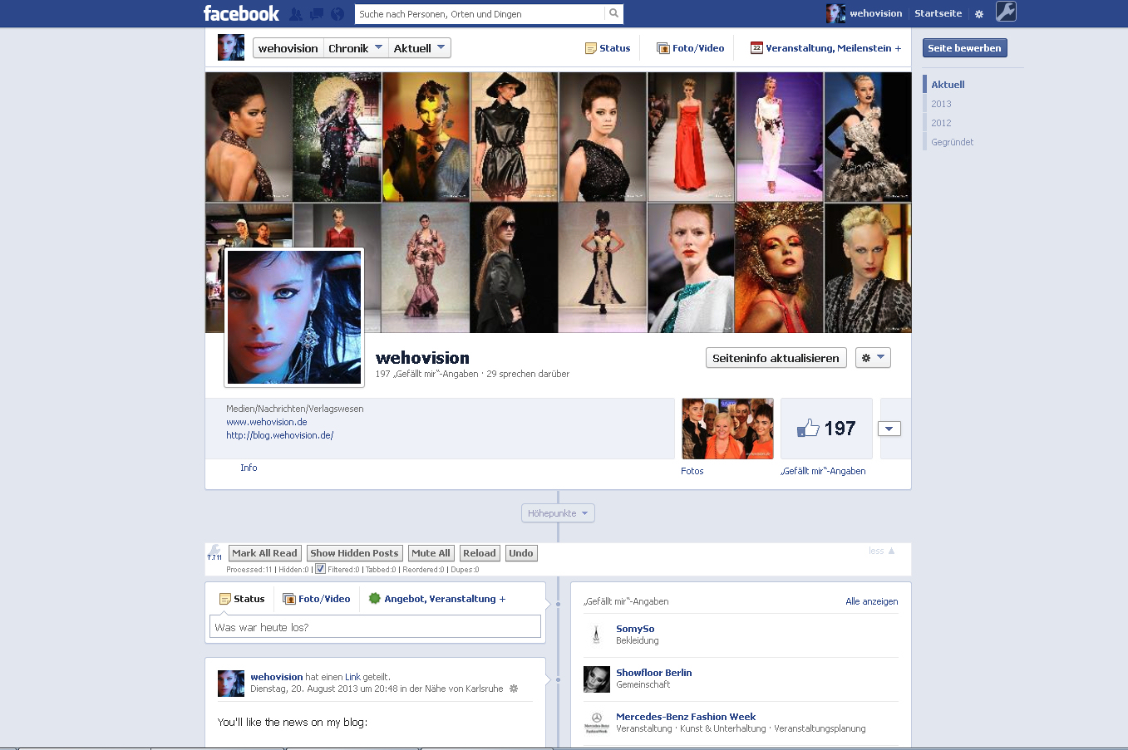Click the thumbs-up likes box showing 197
Image resolution: width=1128 pixels, height=750 pixels.
[x=826, y=429]
